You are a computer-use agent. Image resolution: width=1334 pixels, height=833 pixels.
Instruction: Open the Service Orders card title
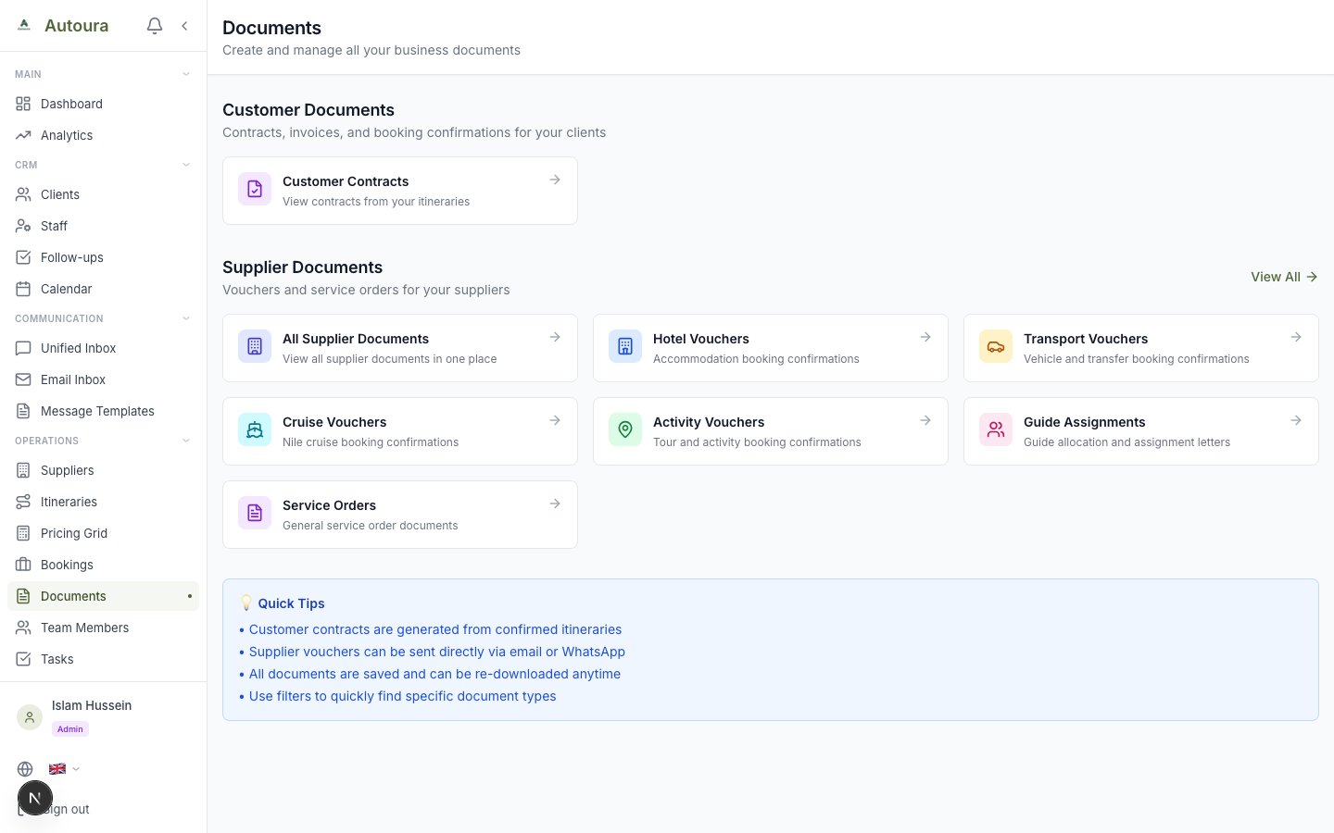[x=329, y=505]
